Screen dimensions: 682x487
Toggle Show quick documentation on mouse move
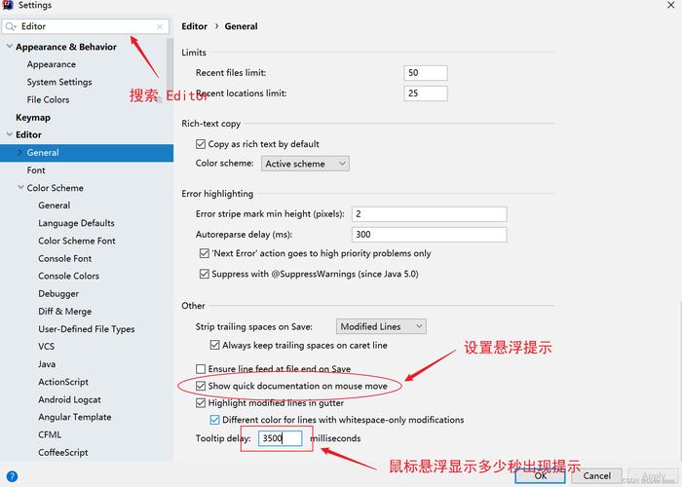[x=201, y=386]
